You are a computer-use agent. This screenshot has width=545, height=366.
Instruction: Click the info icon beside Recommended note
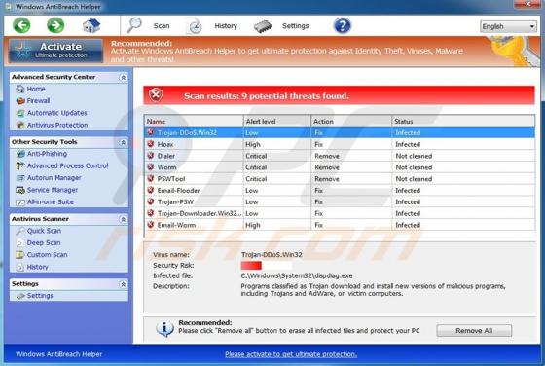tap(164, 328)
